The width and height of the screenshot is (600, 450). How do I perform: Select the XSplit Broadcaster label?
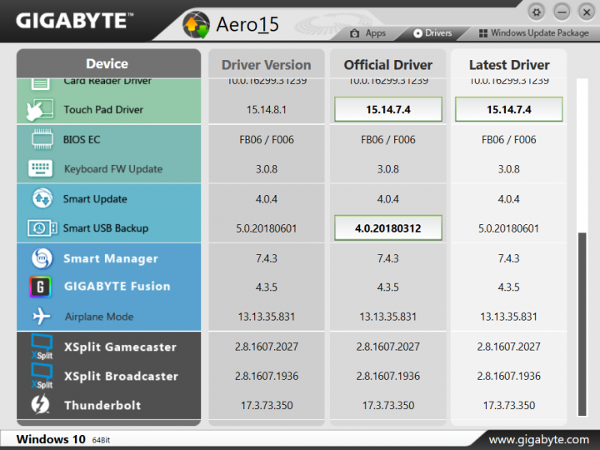[121, 376]
